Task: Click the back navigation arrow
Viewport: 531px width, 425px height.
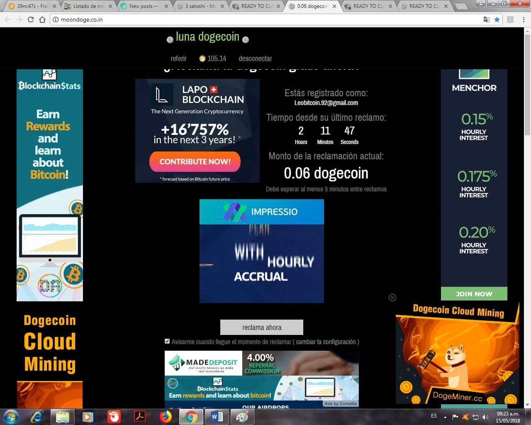Action: (x=7, y=20)
